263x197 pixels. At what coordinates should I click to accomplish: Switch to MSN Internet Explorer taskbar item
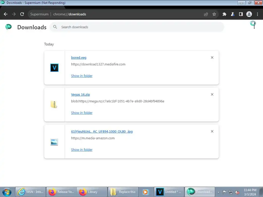31,192
